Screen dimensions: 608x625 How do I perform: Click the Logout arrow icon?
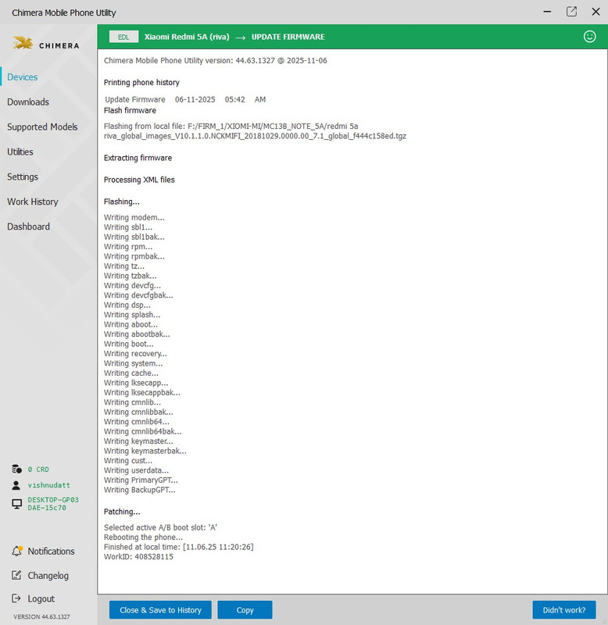pos(16,598)
